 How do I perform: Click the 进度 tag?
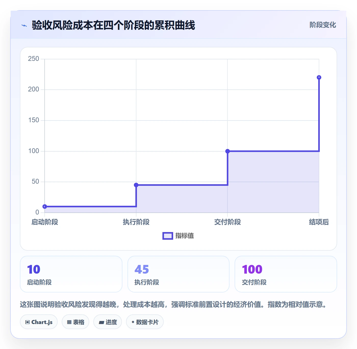point(108,322)
